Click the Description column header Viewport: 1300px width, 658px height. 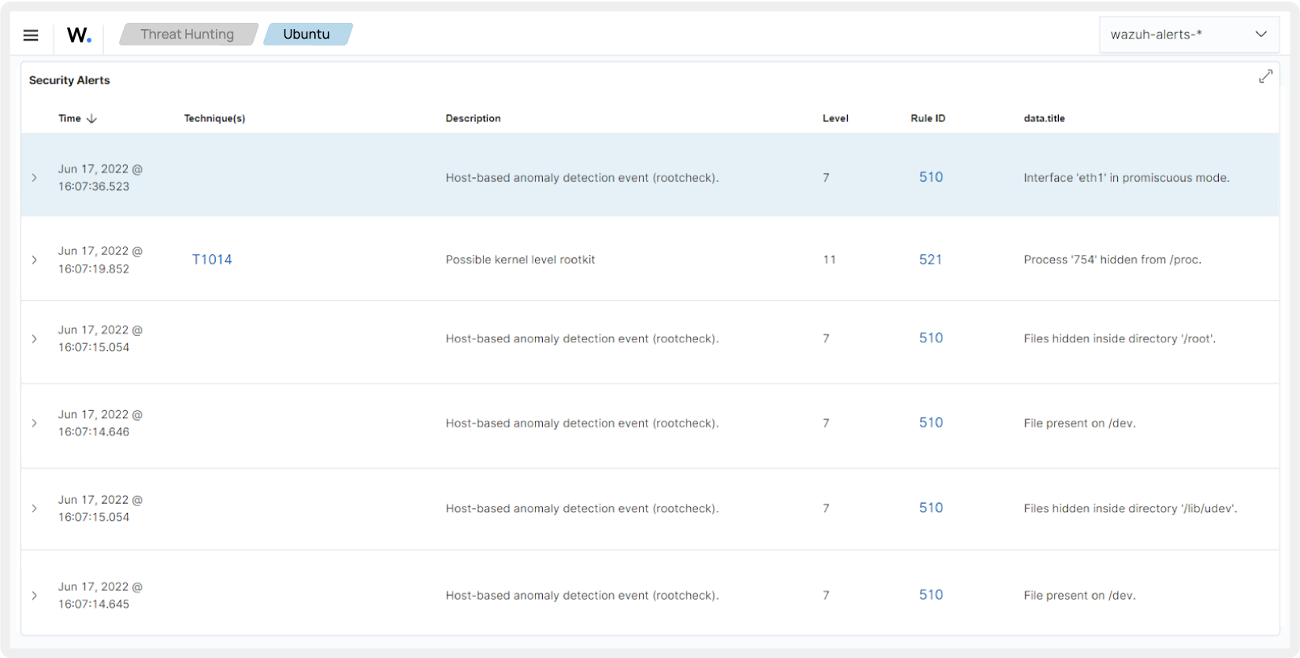pyautogui.click(x=473, y=118)
